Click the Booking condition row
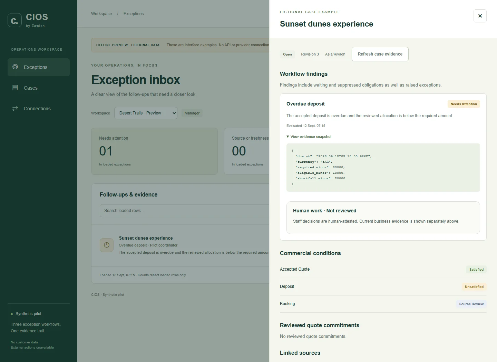The height and width of the screenshot is (362, 497). [x=383, y=304]
